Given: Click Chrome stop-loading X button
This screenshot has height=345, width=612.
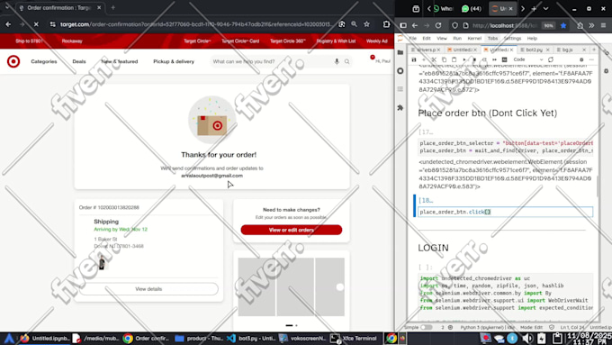Looking at the screenshot, I should point(36,24).
